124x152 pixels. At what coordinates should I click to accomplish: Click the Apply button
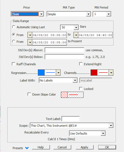85,147
